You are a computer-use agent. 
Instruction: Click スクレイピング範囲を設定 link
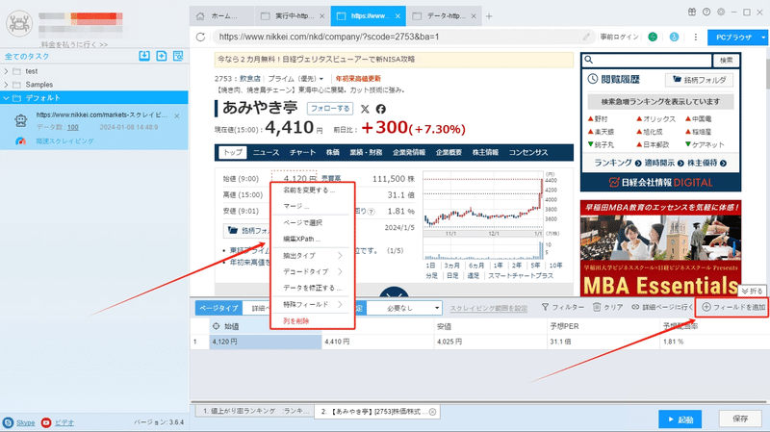(x=489, y=308)
